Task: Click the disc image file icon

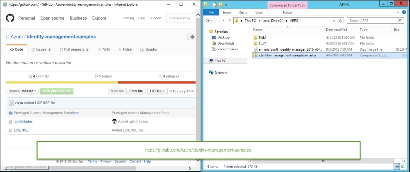Action: (x=255, y=49)
